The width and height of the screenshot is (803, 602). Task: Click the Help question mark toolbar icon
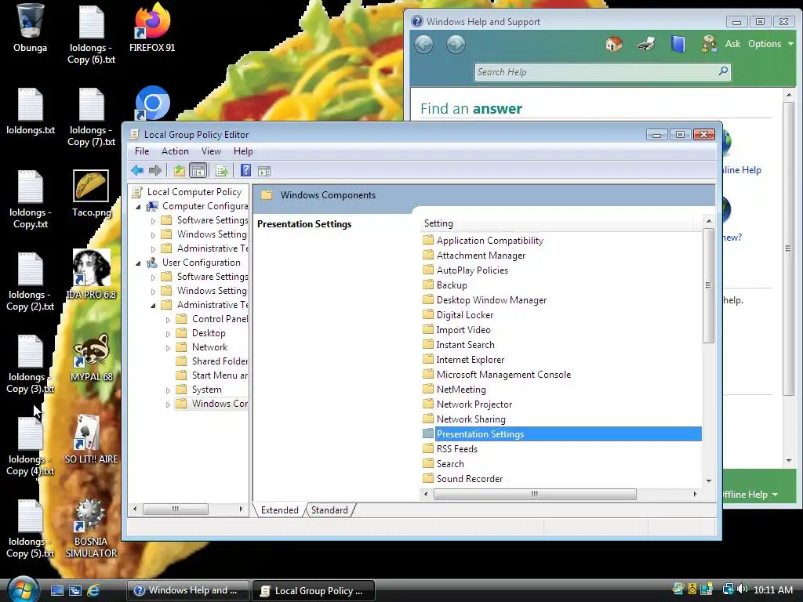tap(245, 170)
